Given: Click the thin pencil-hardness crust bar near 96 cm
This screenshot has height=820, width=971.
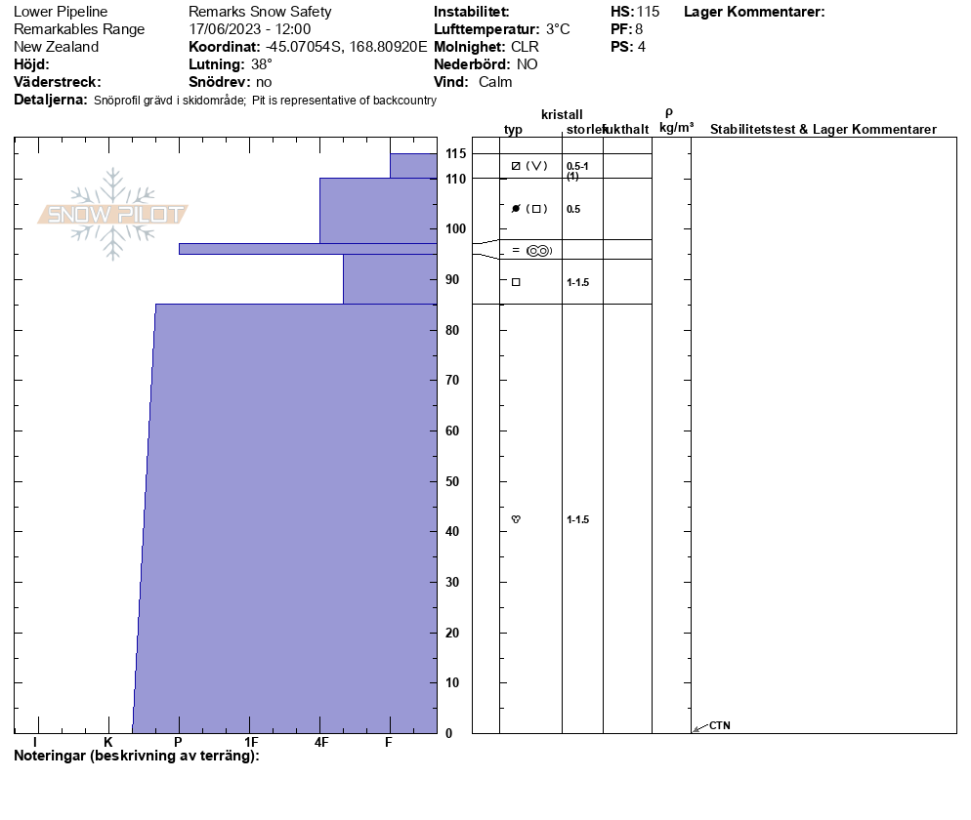Looking at the screenshot, I should 308,249.
